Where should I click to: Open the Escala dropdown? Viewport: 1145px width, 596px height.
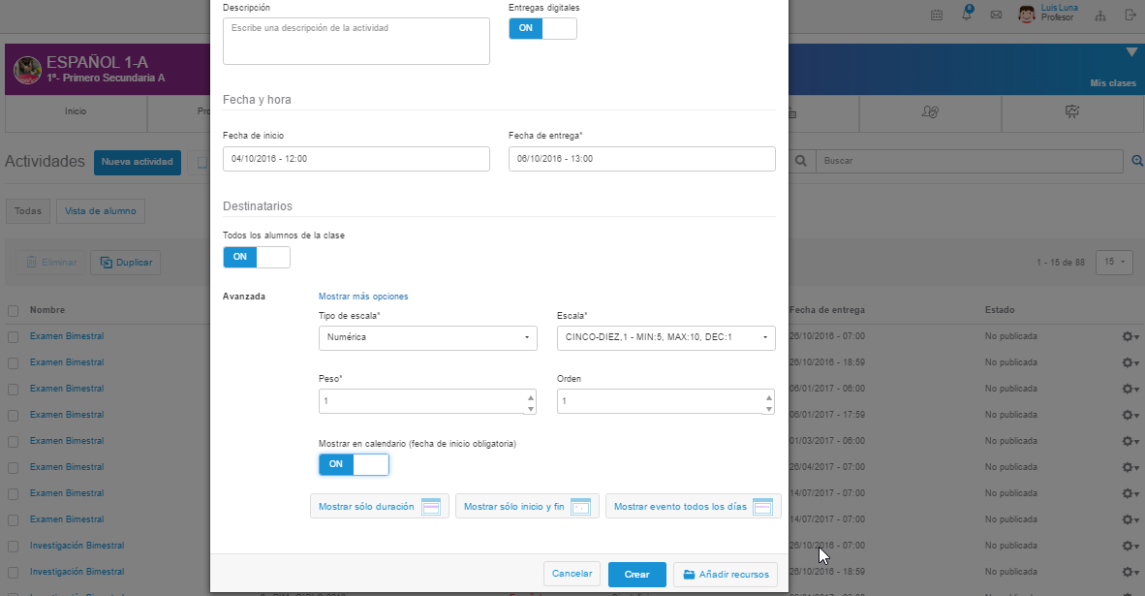pos(665,337)
